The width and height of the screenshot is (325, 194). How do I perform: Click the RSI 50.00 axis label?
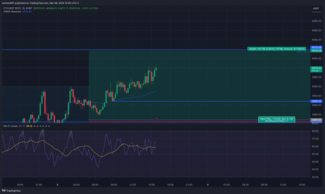315,154
